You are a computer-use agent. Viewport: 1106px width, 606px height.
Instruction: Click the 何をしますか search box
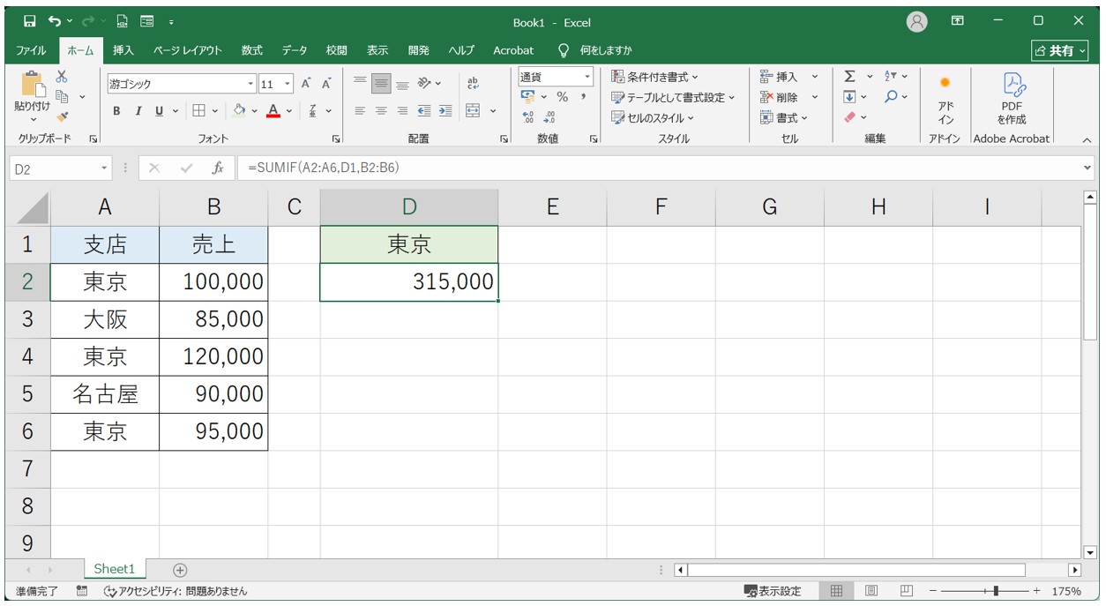click(x=596, y=50)
